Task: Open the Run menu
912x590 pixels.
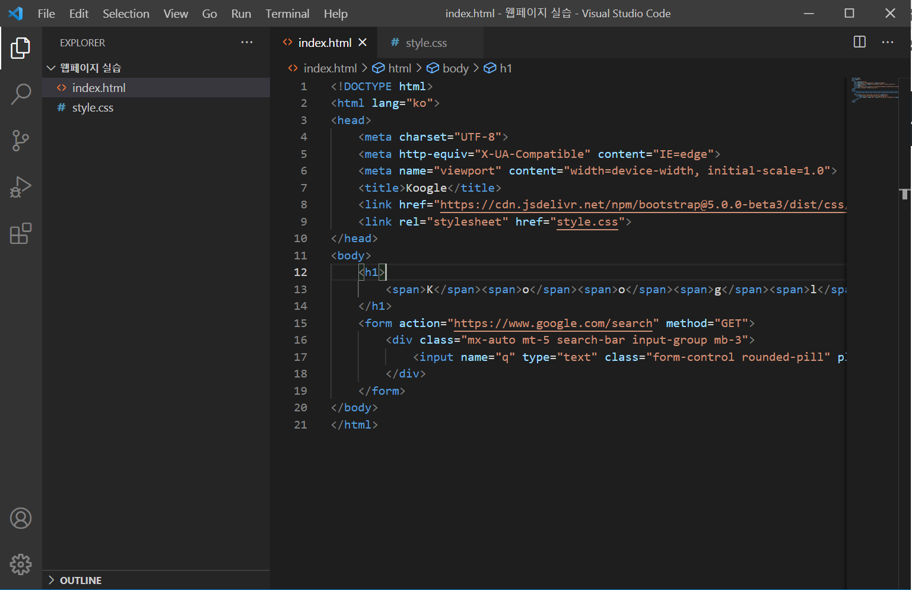Action: click(x=241, y=13)
